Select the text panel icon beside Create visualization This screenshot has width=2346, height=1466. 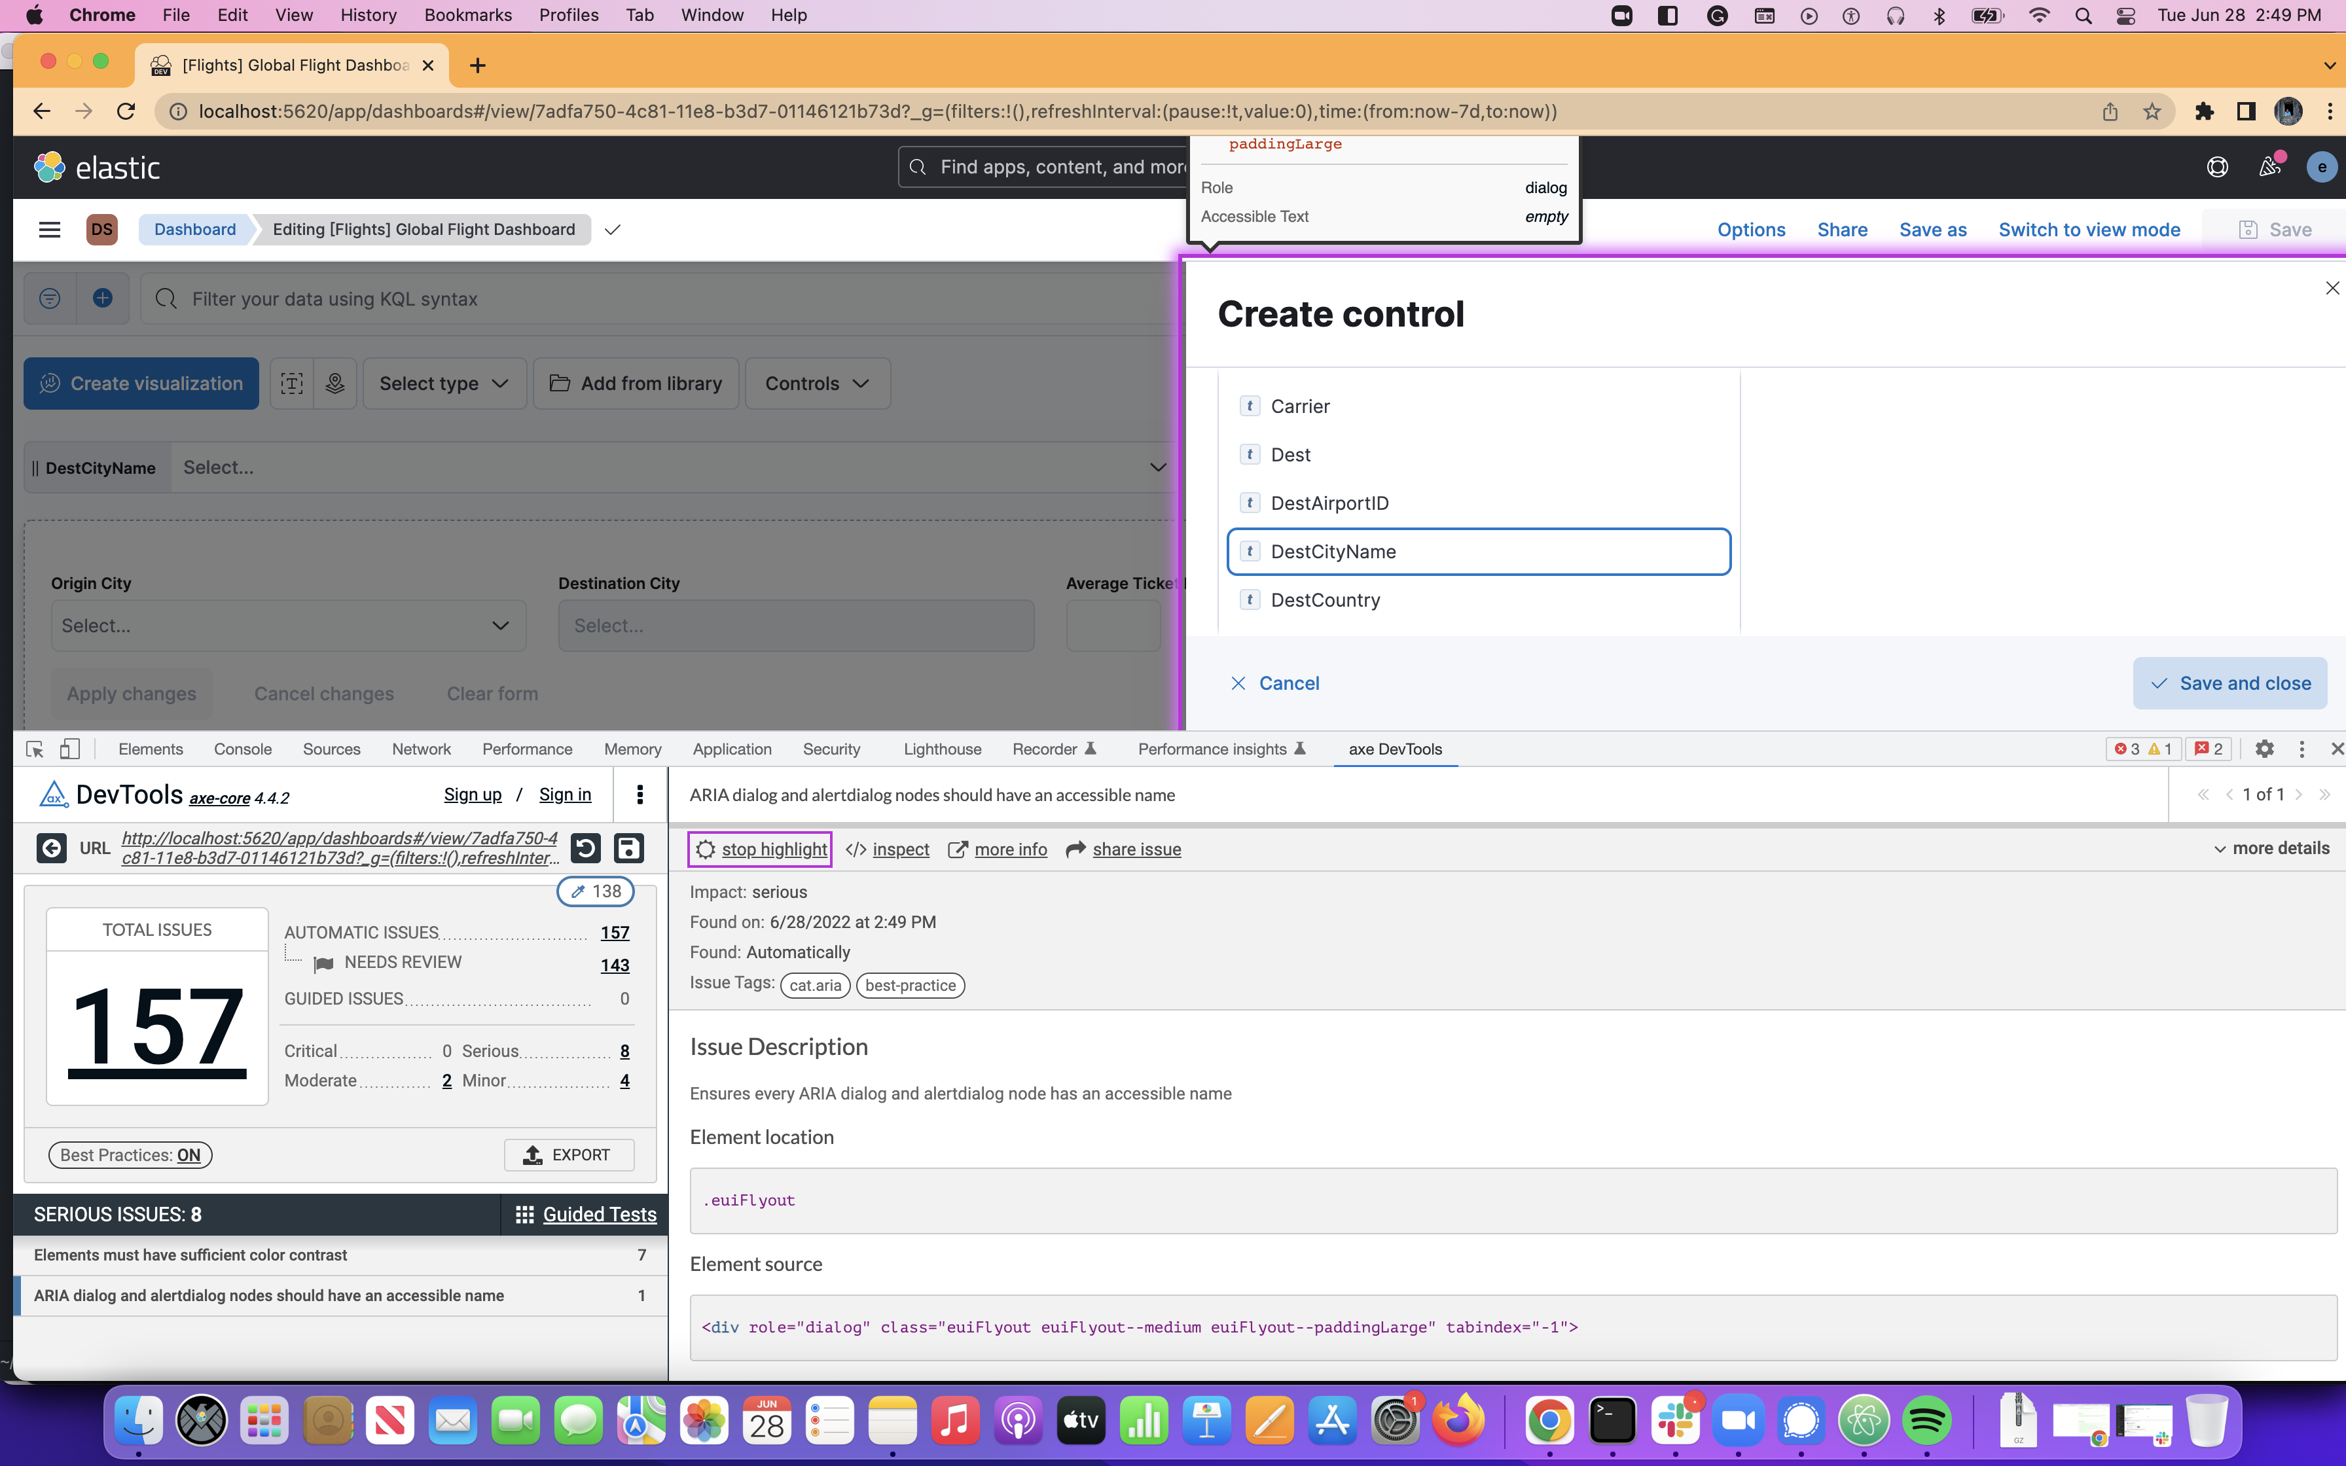pyautogui.click(x=292, y=383)
